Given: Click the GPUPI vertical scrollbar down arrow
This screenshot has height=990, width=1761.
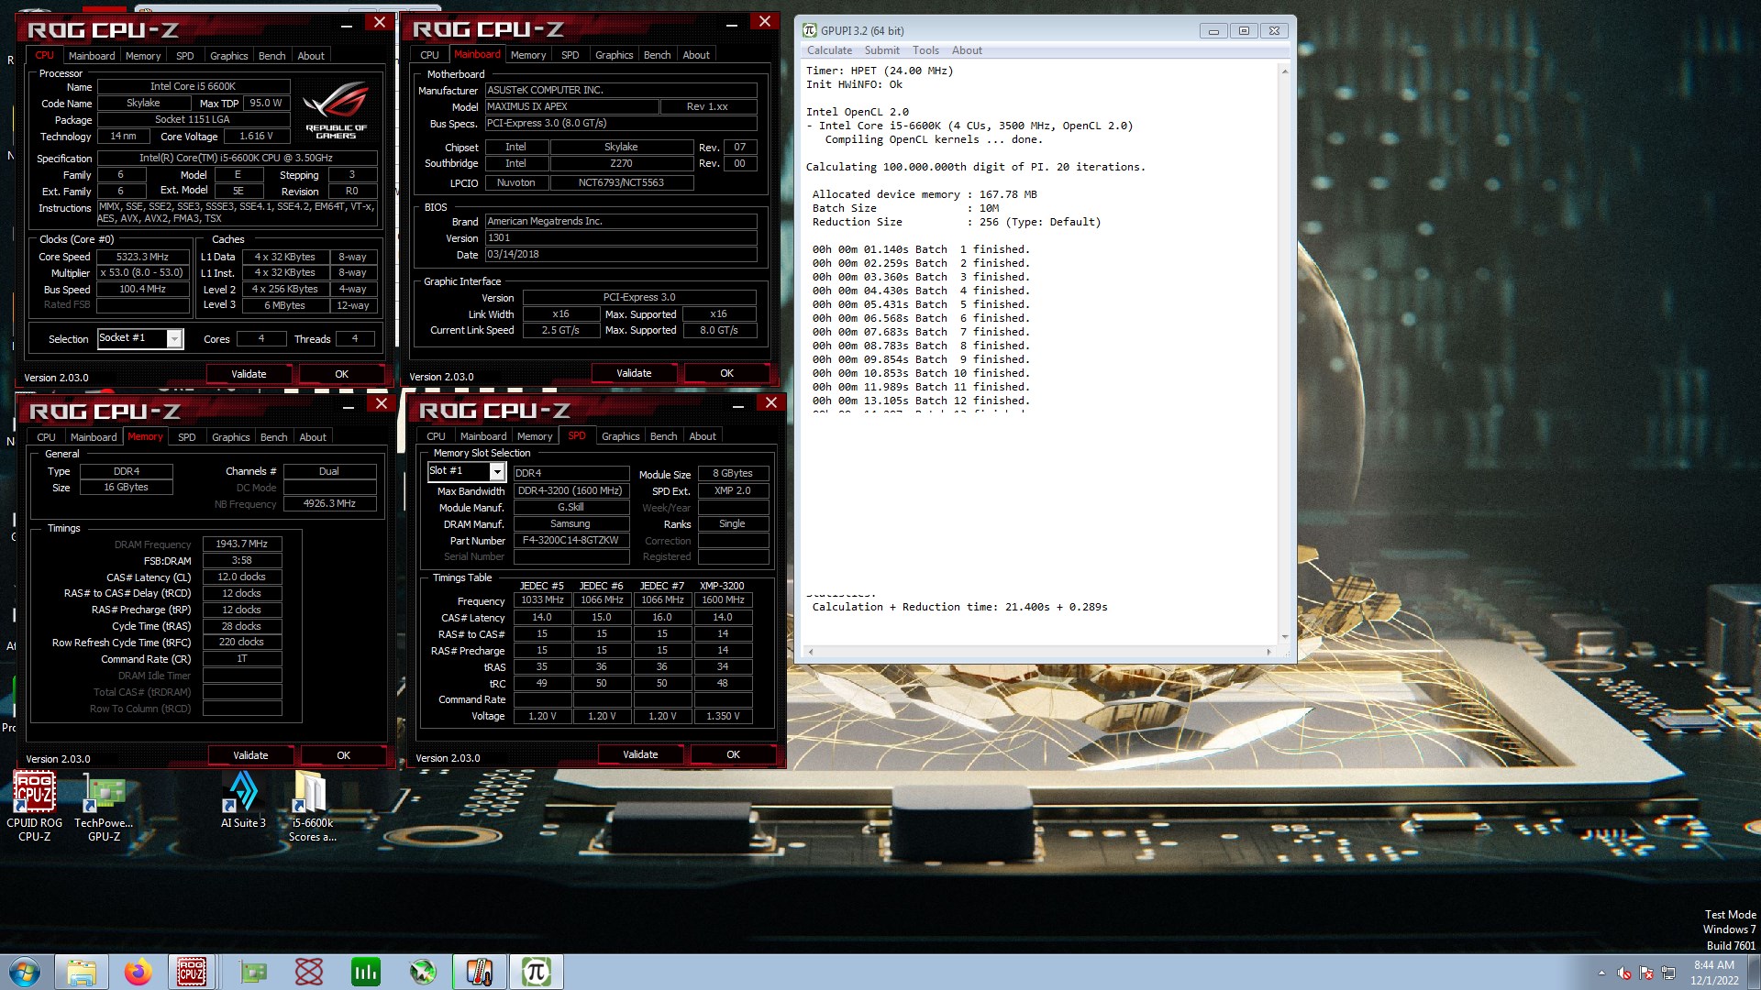Looking at the screenshot, I should [x=1284, y=636].
